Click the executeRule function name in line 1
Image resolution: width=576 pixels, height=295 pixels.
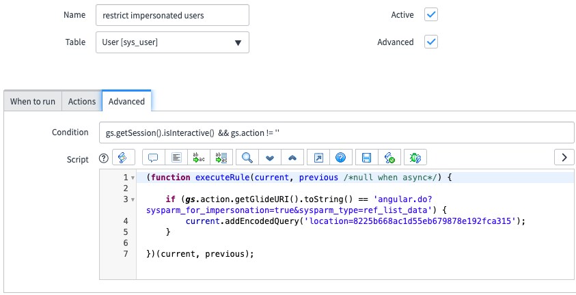(222, 178)
